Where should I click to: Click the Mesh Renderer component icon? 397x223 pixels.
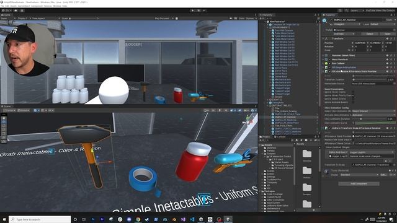click(x=326, y=59)
